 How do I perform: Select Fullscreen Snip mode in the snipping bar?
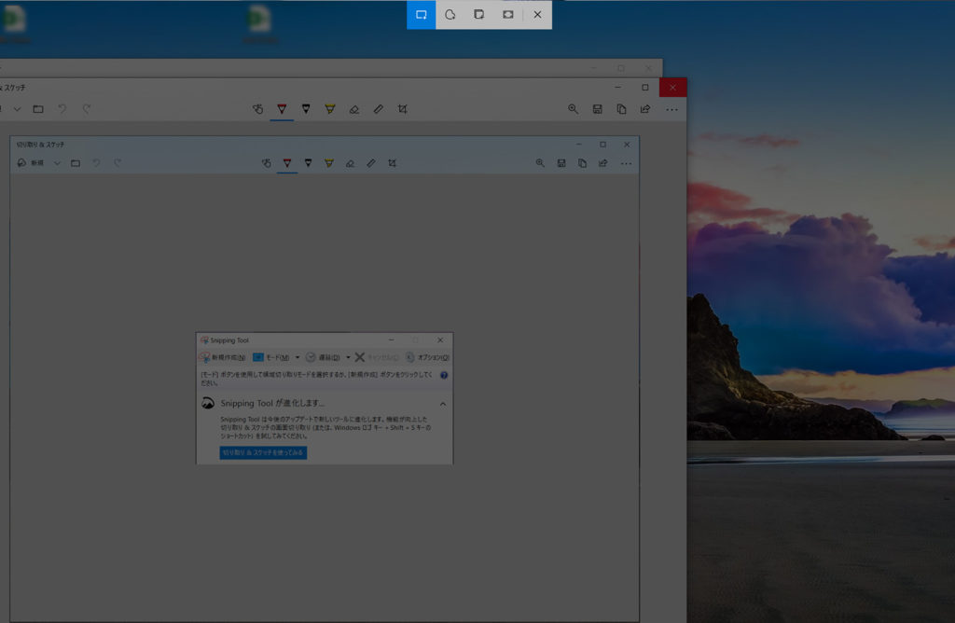(x=508, y=15)
